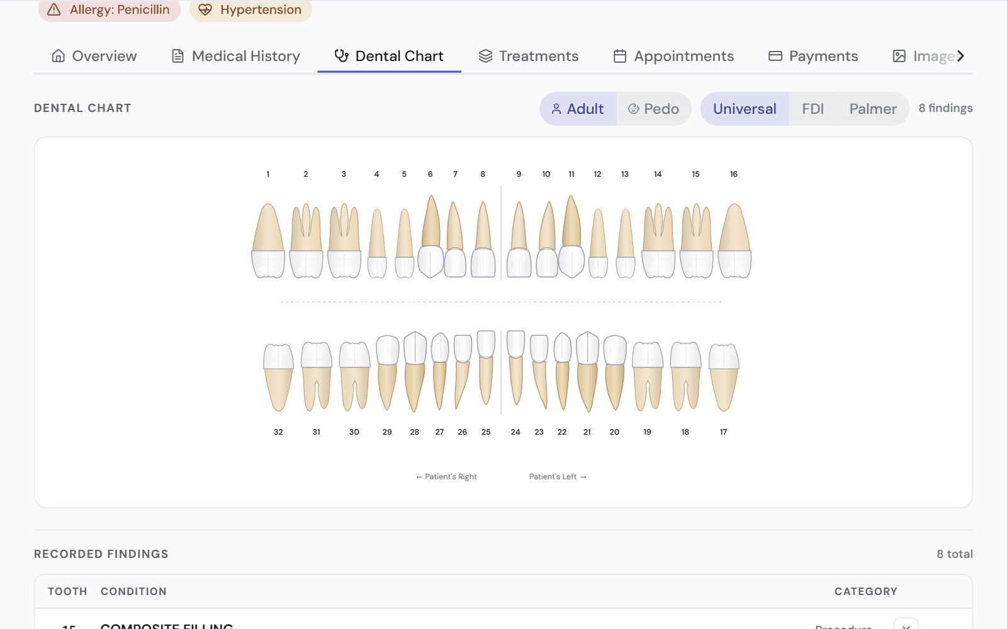Click the picture icon beside Images
This screenshot has width=1007, height=629.
point(899,56)
